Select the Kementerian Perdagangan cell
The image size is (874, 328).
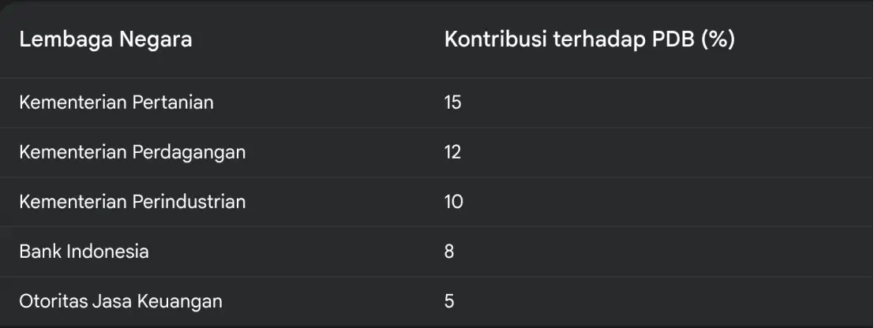pos(133,152)
